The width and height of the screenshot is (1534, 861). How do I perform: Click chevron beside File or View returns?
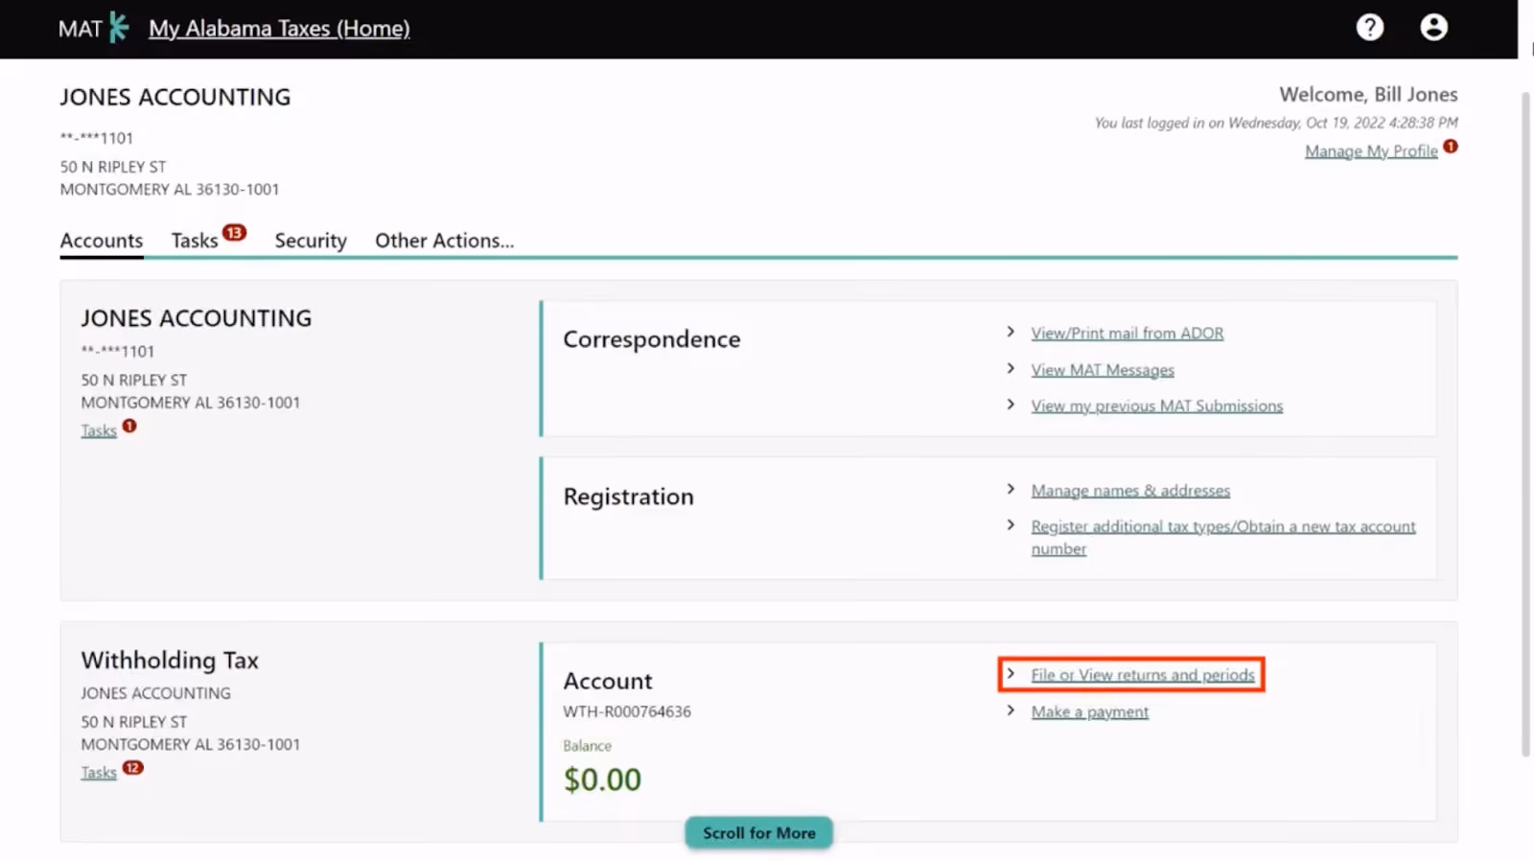click(x=1011, y=674)
